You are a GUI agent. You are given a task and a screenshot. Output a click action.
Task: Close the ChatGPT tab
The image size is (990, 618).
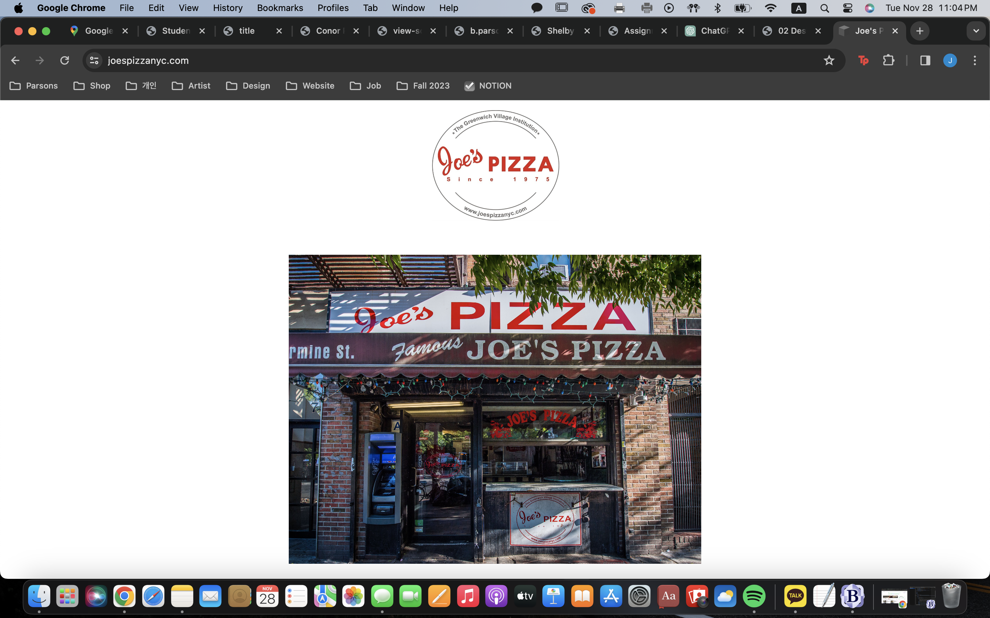tap(741, 31)
